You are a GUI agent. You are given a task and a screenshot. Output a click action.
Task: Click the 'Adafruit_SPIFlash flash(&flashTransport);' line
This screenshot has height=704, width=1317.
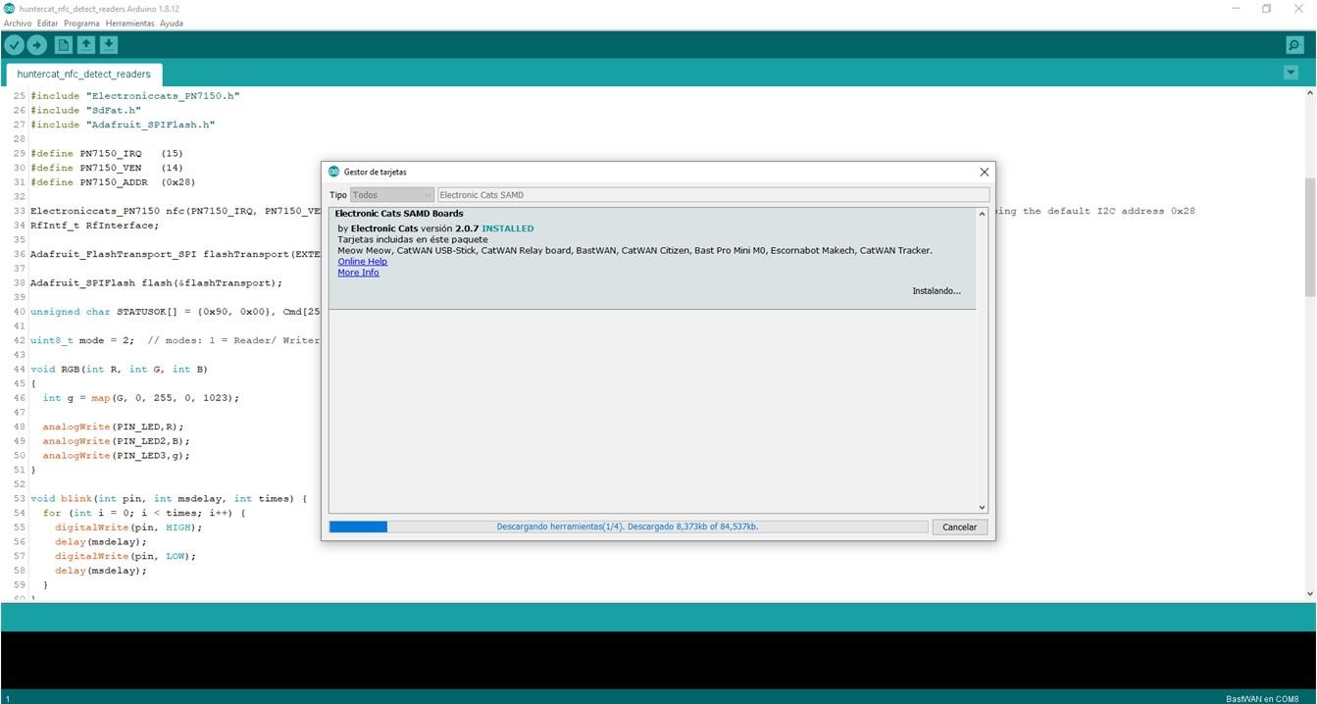coord(156,283)
